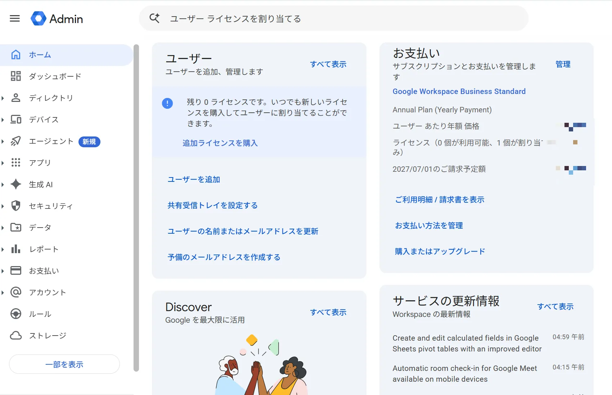612x395 pixels.
Task: Click the blue info alert icon
Action: click(167, 104)
